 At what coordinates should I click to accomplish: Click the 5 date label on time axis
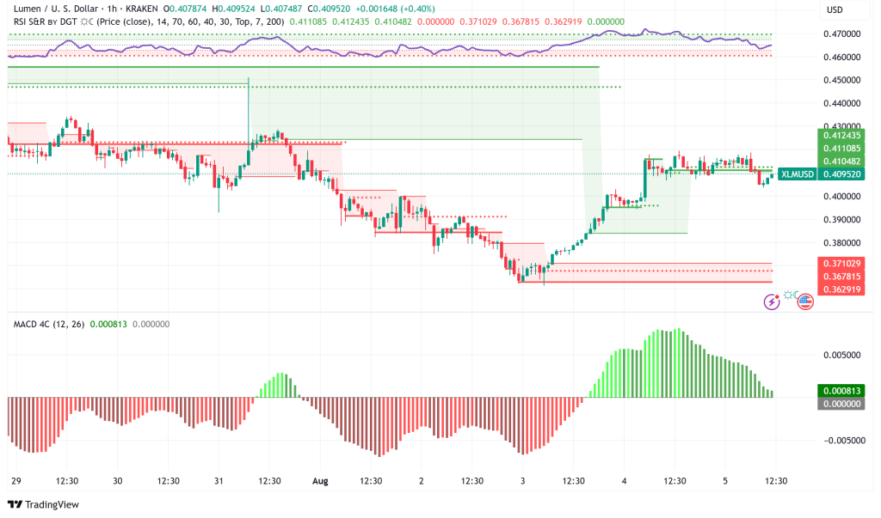point(725,481)
